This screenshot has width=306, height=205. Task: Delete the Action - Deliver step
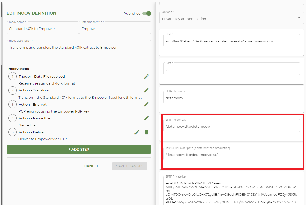[x=146, y=132]
